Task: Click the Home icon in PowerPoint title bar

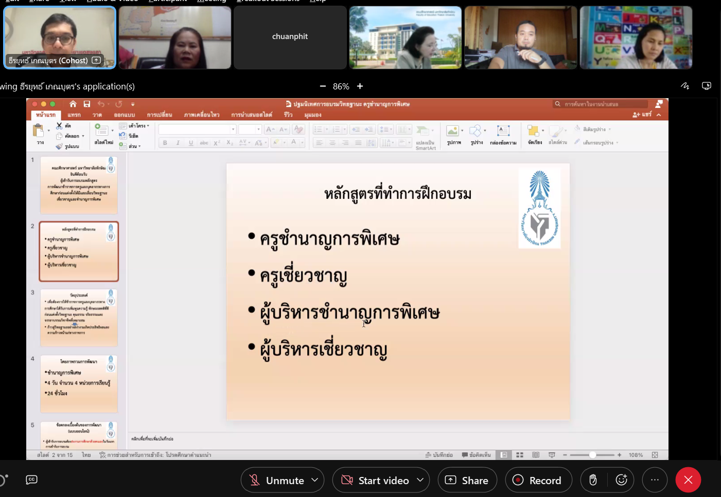Action: 73,104
